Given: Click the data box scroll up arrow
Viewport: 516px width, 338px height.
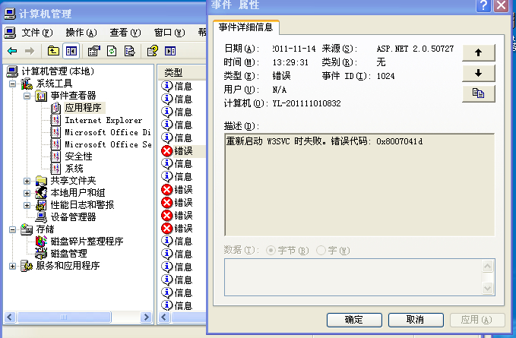Looking at the screenshot, I should pyautogui.click(x=487, y=267).
